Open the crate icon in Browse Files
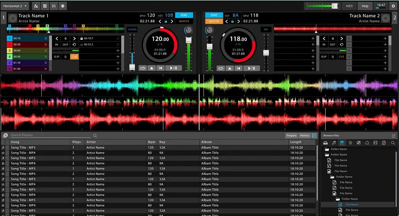The height and width of the screenshot is (216, 399). pyautogui.click(x=326, y=143)
